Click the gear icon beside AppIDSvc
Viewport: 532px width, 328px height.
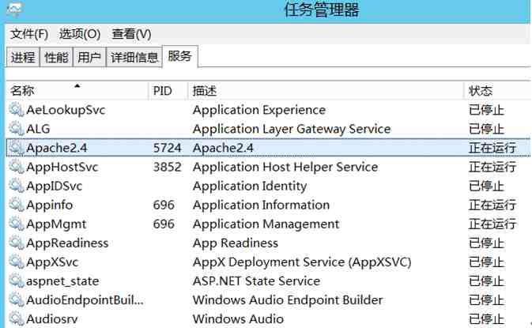click(16, 186)
